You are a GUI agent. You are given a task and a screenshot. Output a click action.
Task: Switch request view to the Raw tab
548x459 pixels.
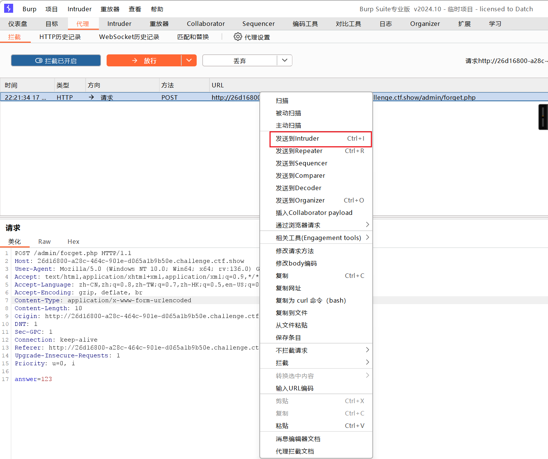pyautogui.click(x=44, y=241)
